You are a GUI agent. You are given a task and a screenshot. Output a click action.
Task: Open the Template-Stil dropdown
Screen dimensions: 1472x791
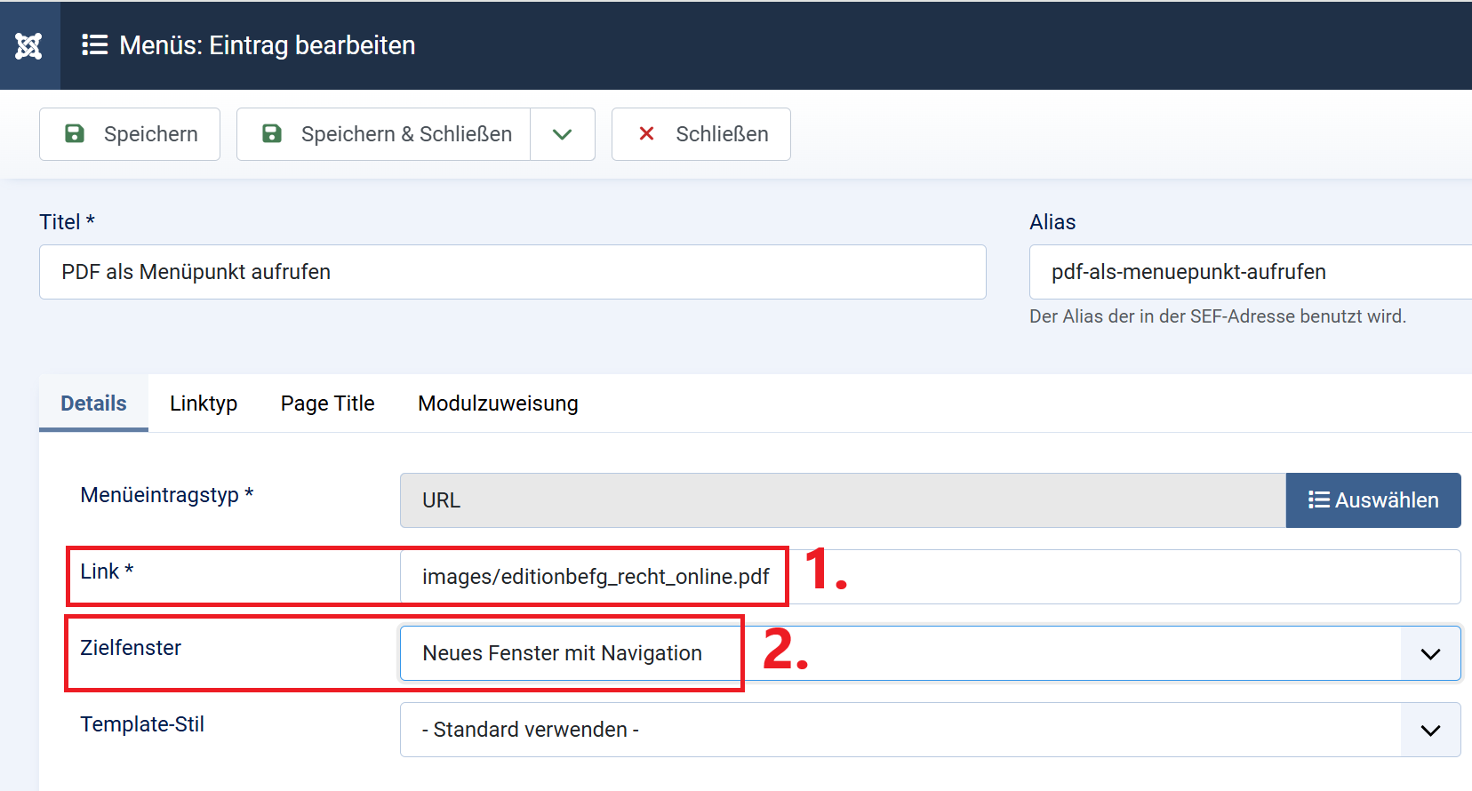1429,731
